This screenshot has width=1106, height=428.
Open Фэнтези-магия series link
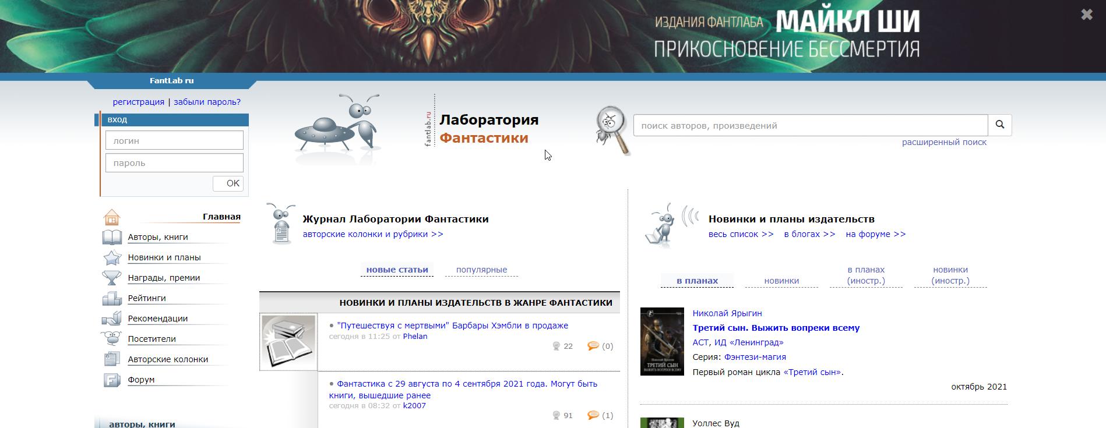[755, 357]
